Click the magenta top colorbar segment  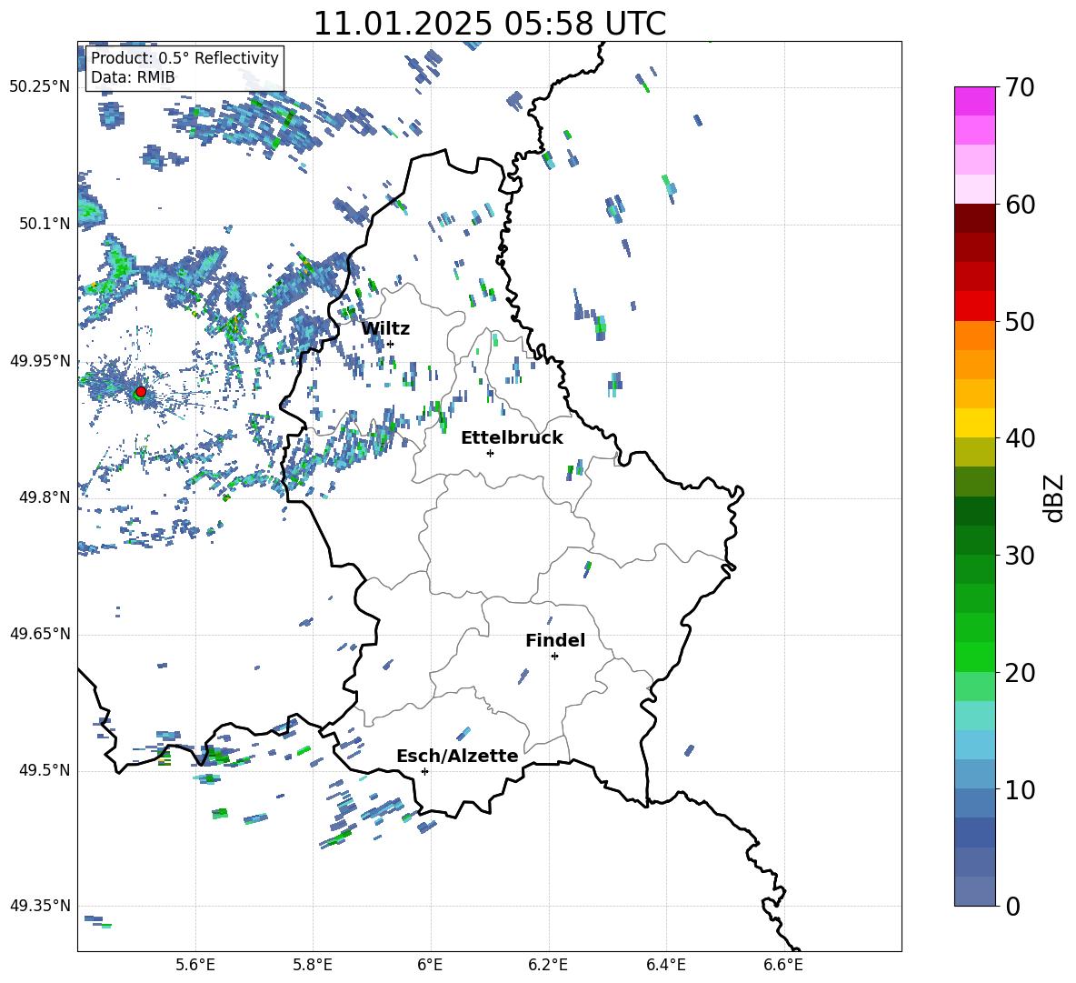click(x=975, y=101)
